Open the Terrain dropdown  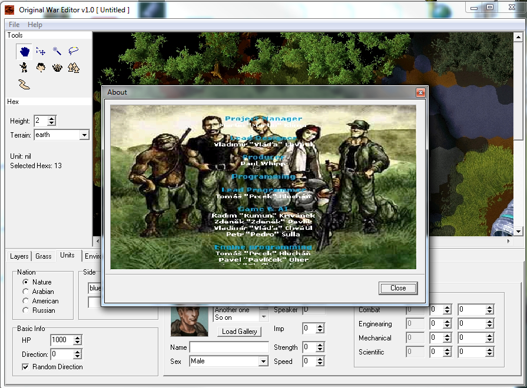coord(84,135)
